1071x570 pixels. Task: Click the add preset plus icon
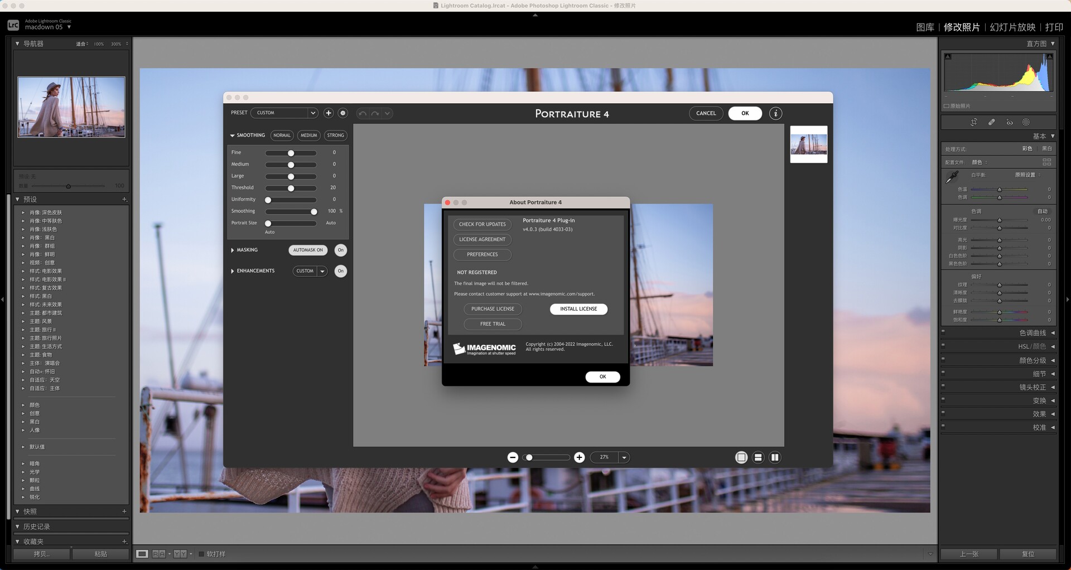329,113
